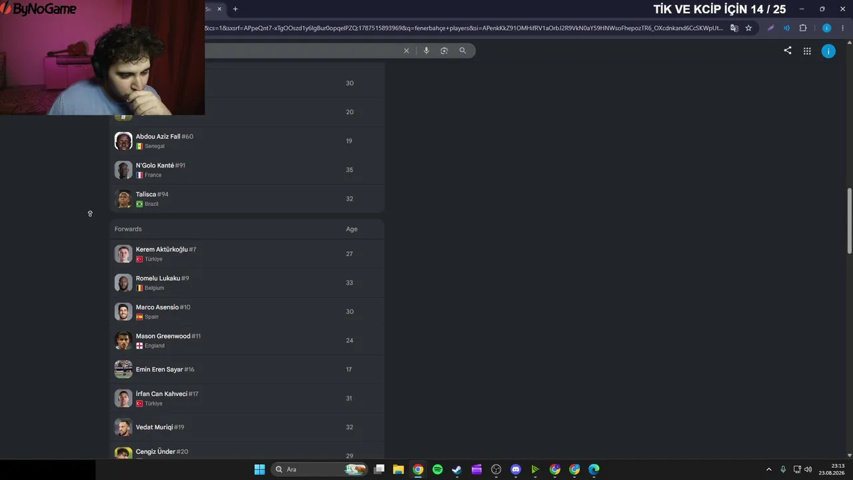Focus the Google search input field

tap(301, 51)
